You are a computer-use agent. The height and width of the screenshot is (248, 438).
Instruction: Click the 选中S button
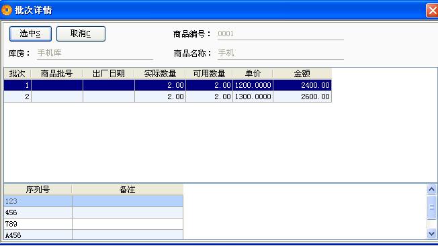point(30,34)
